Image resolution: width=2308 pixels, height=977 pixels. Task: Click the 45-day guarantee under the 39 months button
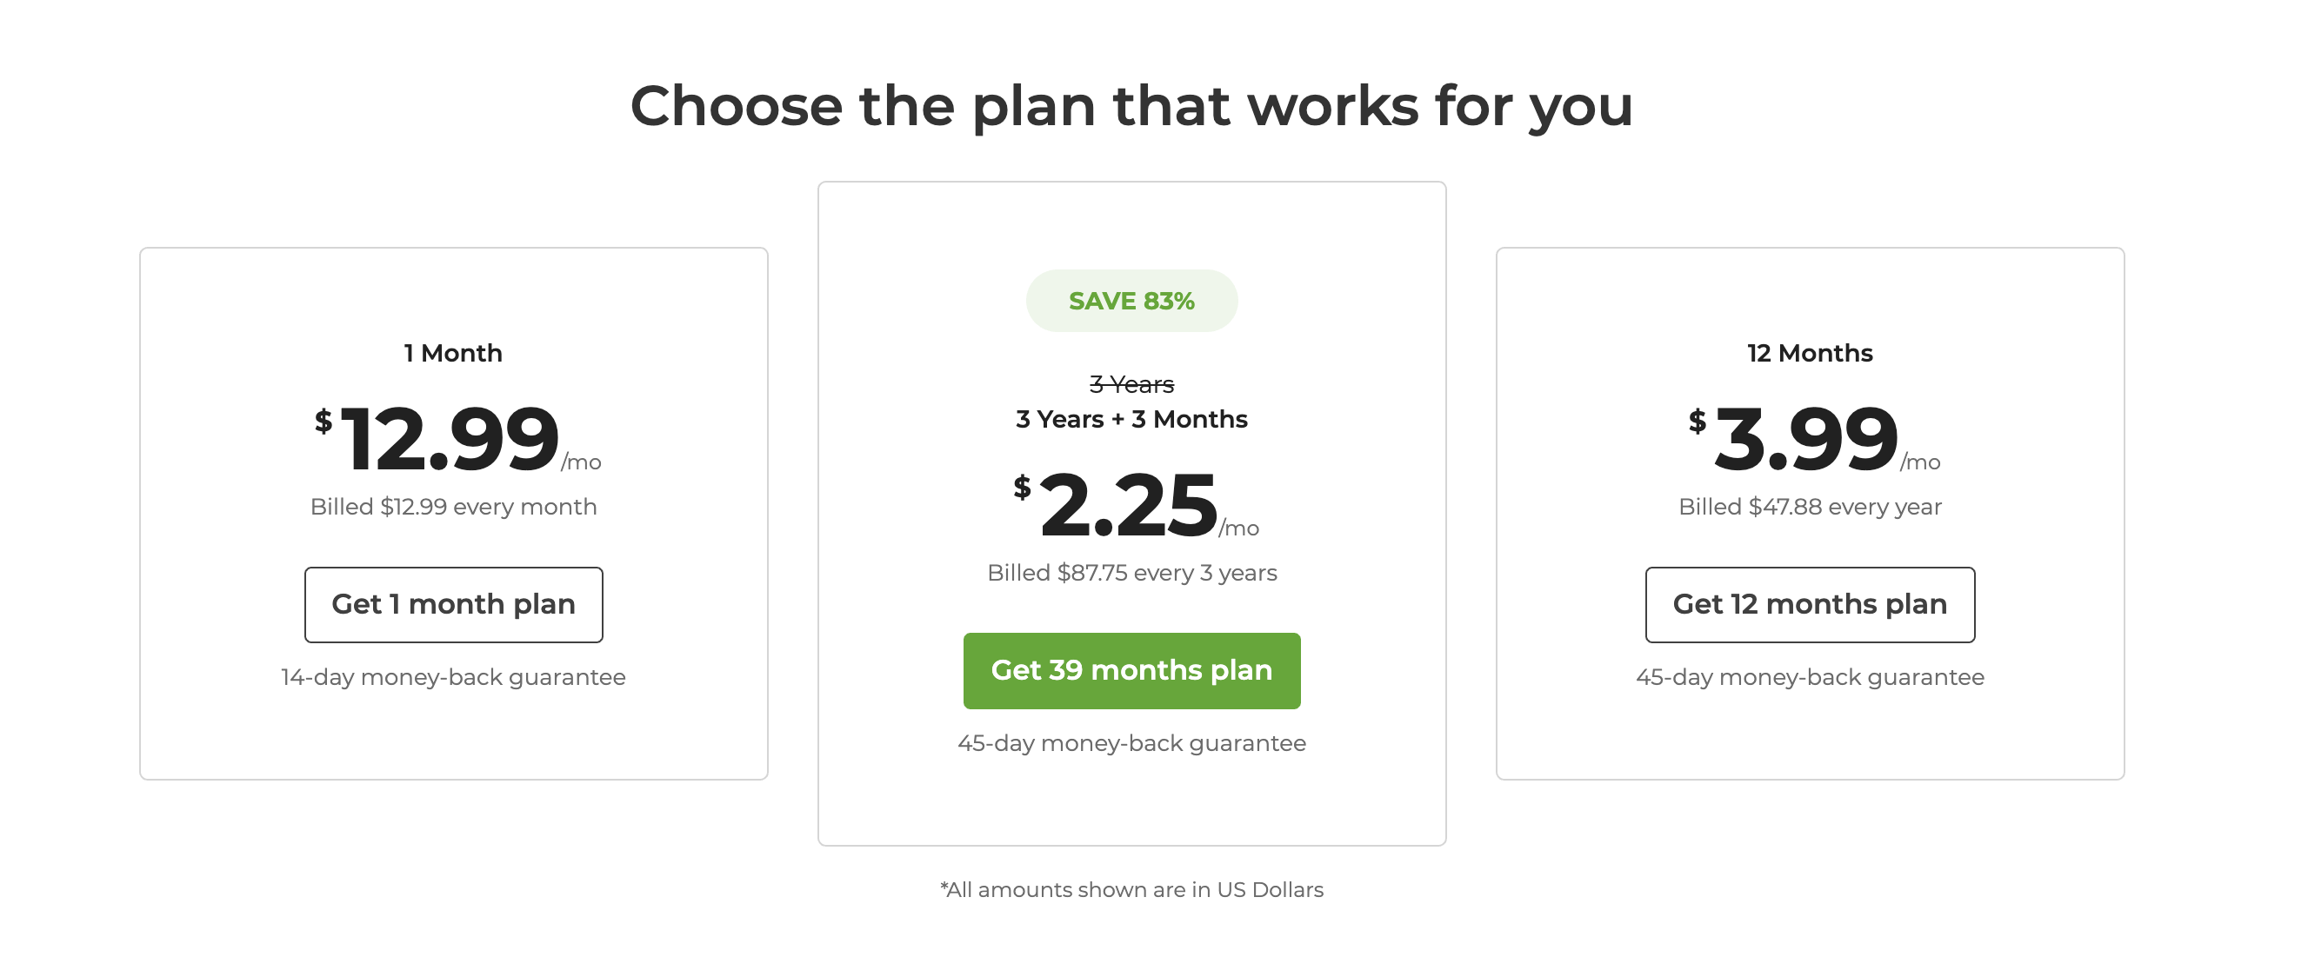(x=1131, y=743)
